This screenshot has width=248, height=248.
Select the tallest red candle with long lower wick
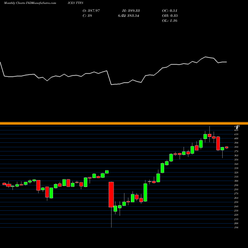(111, 194)
